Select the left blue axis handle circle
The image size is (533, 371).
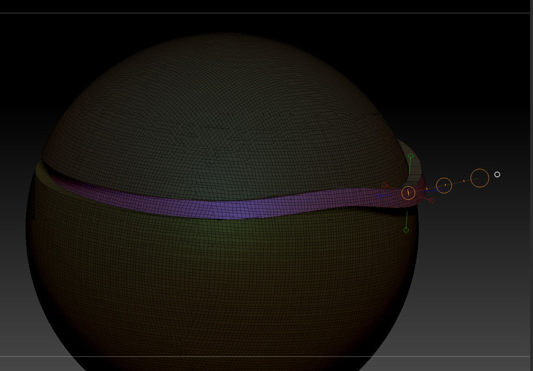click(379, 196)
